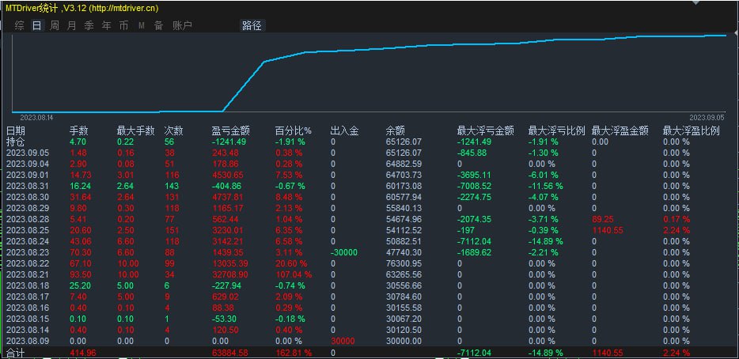Select the 2023.09.04 date row
This screenshot has width=739, height=359.
pyautogui.click(x=27, y=164)
